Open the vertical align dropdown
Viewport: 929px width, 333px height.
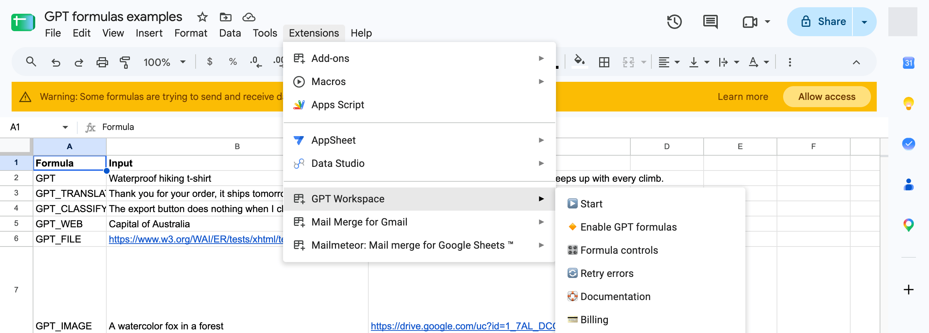point(699,62)
